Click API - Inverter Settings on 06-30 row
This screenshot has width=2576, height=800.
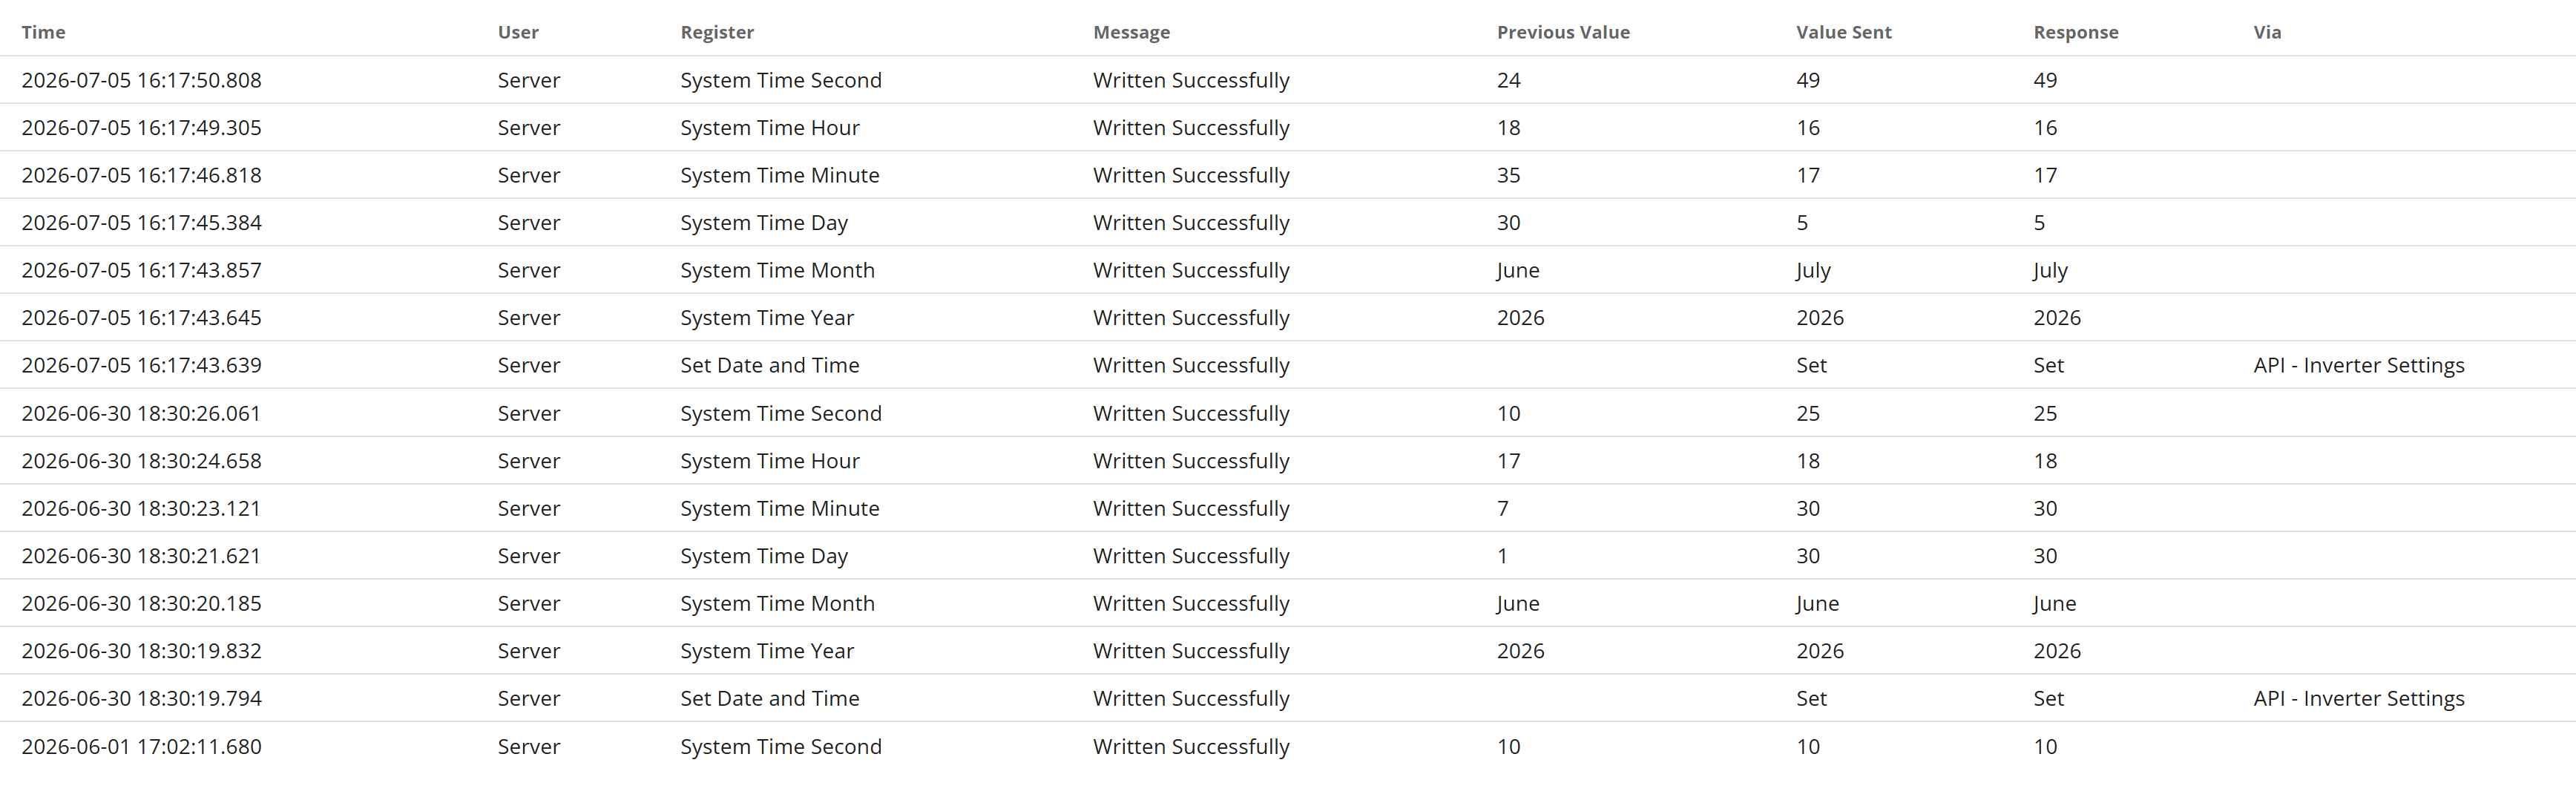[2358, 698]
